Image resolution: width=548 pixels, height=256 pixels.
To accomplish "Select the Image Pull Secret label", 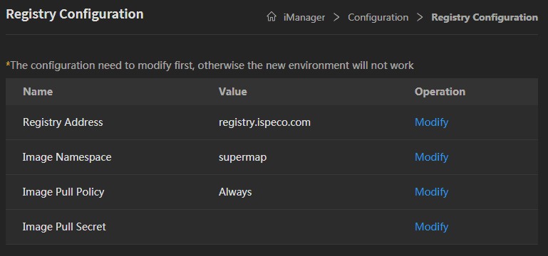I will [x=64, y=227].
